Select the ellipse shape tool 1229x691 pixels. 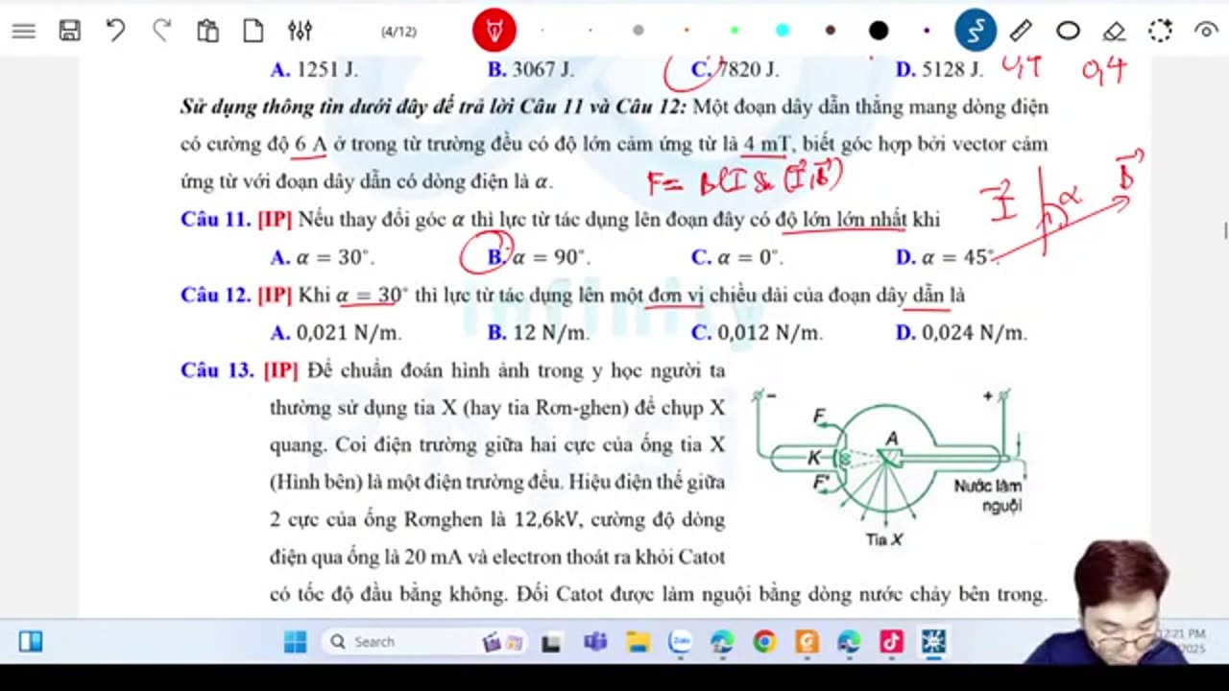point(1068,31)
